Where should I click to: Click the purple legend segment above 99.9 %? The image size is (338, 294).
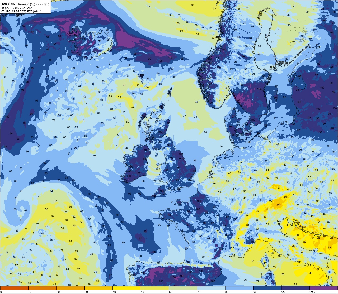click(323, 288)
